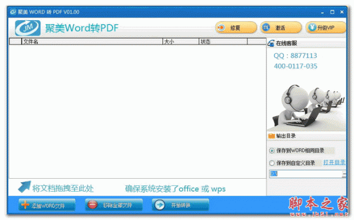
Task: Click the 修复 repair button
Action: click(x=236, y=28)
